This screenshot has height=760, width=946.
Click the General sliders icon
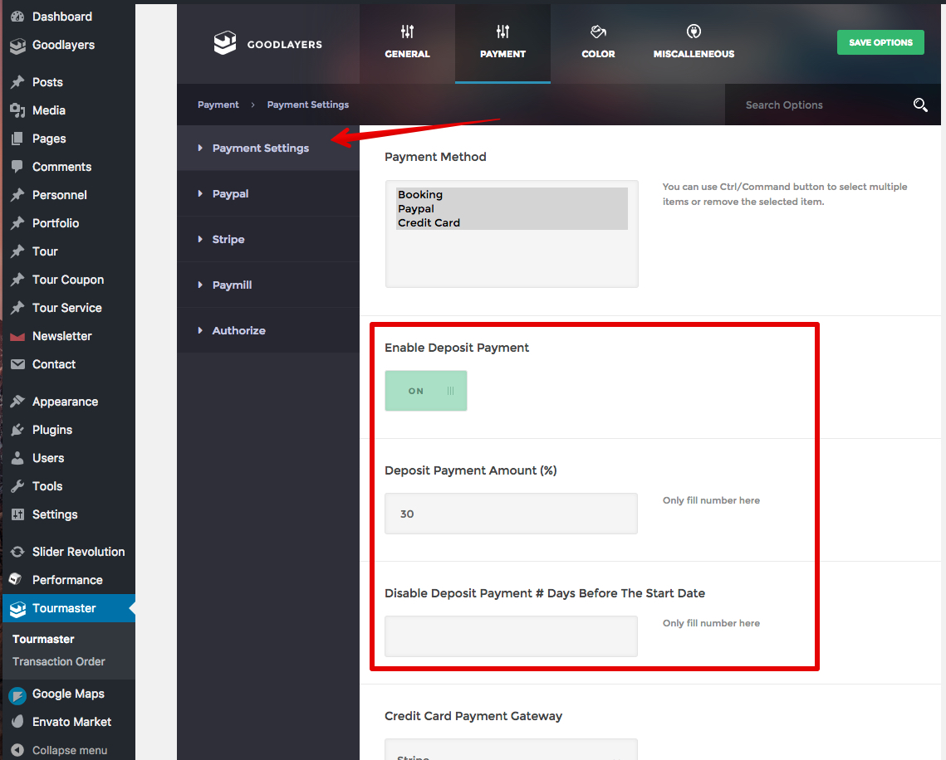[x=407, y=32]
